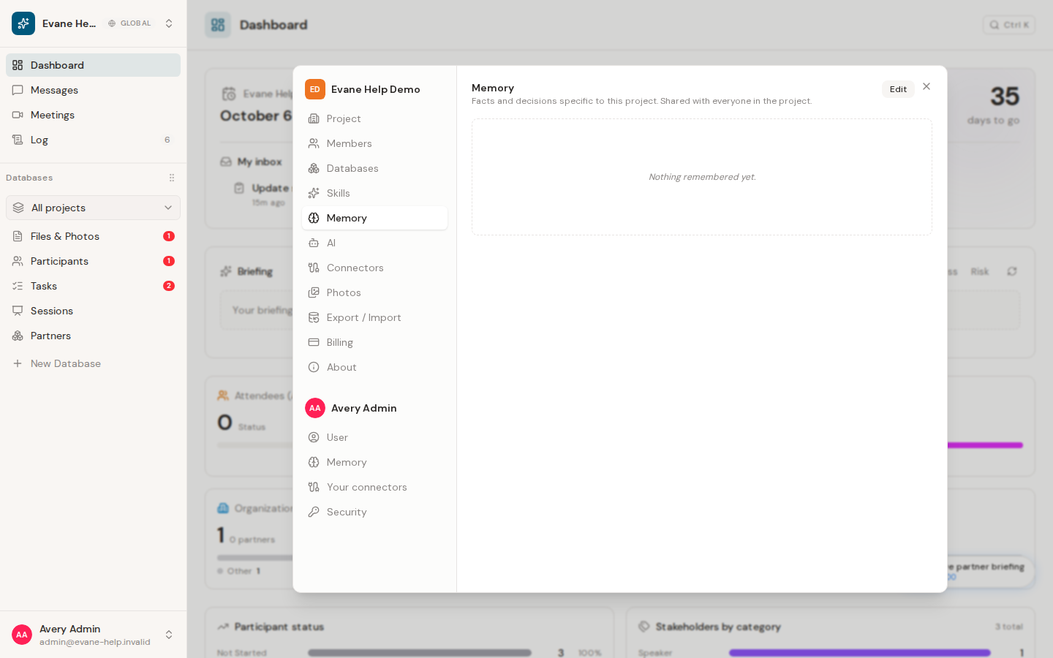Close the settings modal with the X
Screen dimensions: 1053x658
coord(926,86)
